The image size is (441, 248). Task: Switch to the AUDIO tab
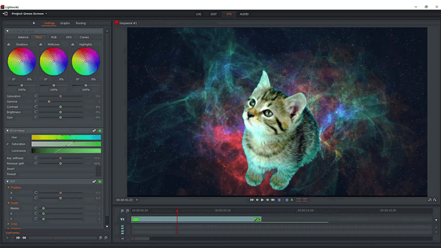(244, 14)
